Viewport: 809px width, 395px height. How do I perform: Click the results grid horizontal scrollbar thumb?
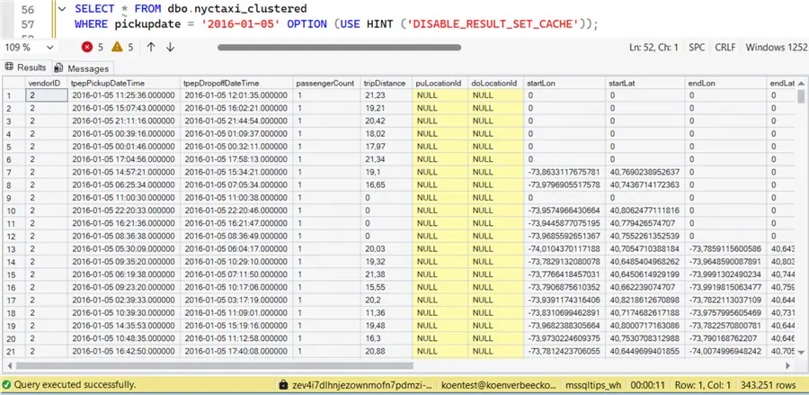click(x=215, y=365)
